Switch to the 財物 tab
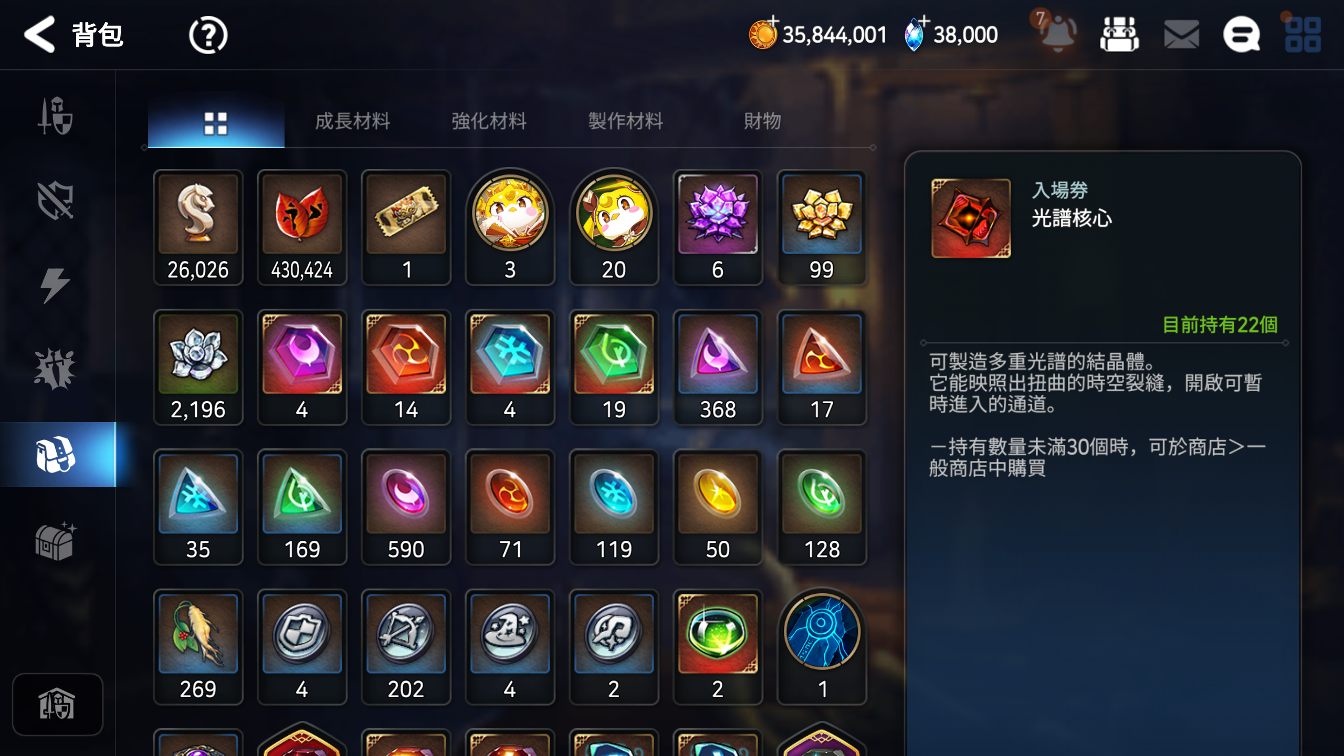This screenshot has height=756, width=1344. click(x=762, y=121)
